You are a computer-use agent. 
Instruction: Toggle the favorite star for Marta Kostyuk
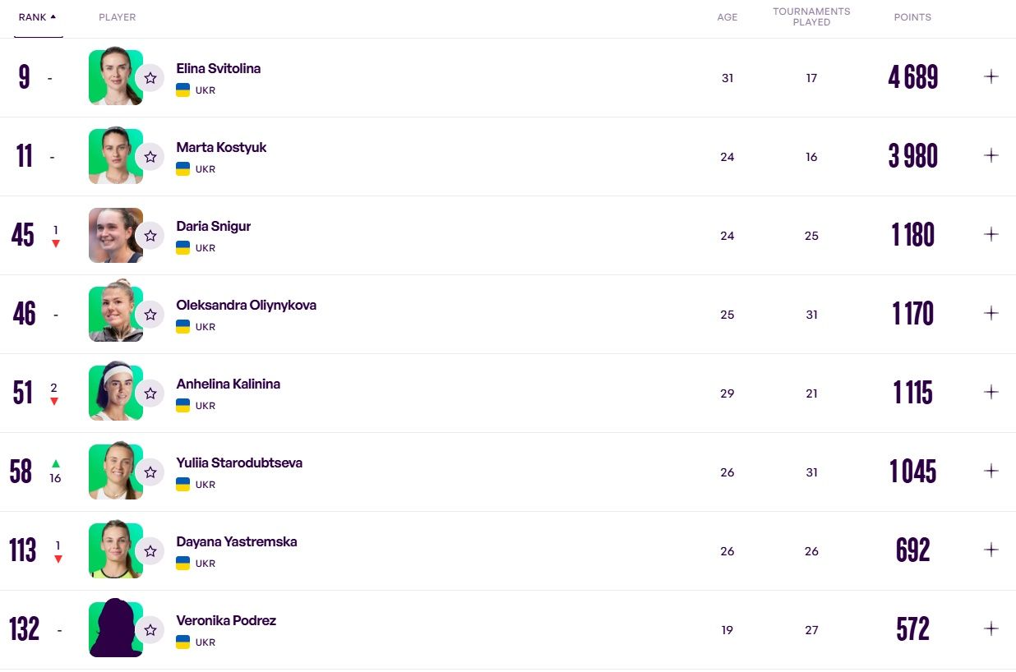[x=150, y=157]
